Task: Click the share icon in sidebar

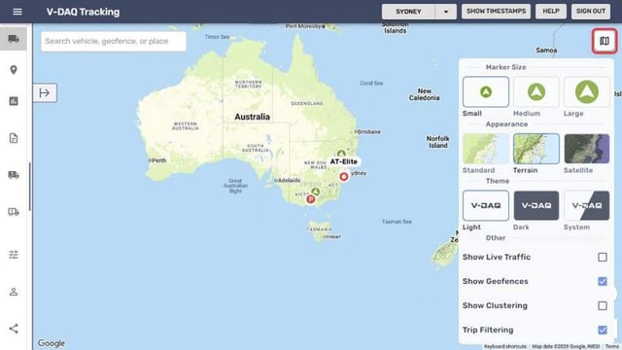Action: pyautogui.click(x=14, y=329)
